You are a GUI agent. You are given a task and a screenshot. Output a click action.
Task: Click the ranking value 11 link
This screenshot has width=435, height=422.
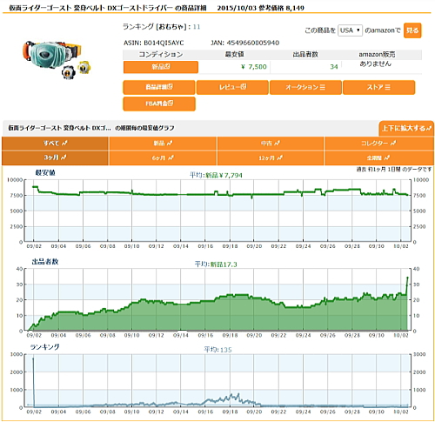tap(197, 27)
